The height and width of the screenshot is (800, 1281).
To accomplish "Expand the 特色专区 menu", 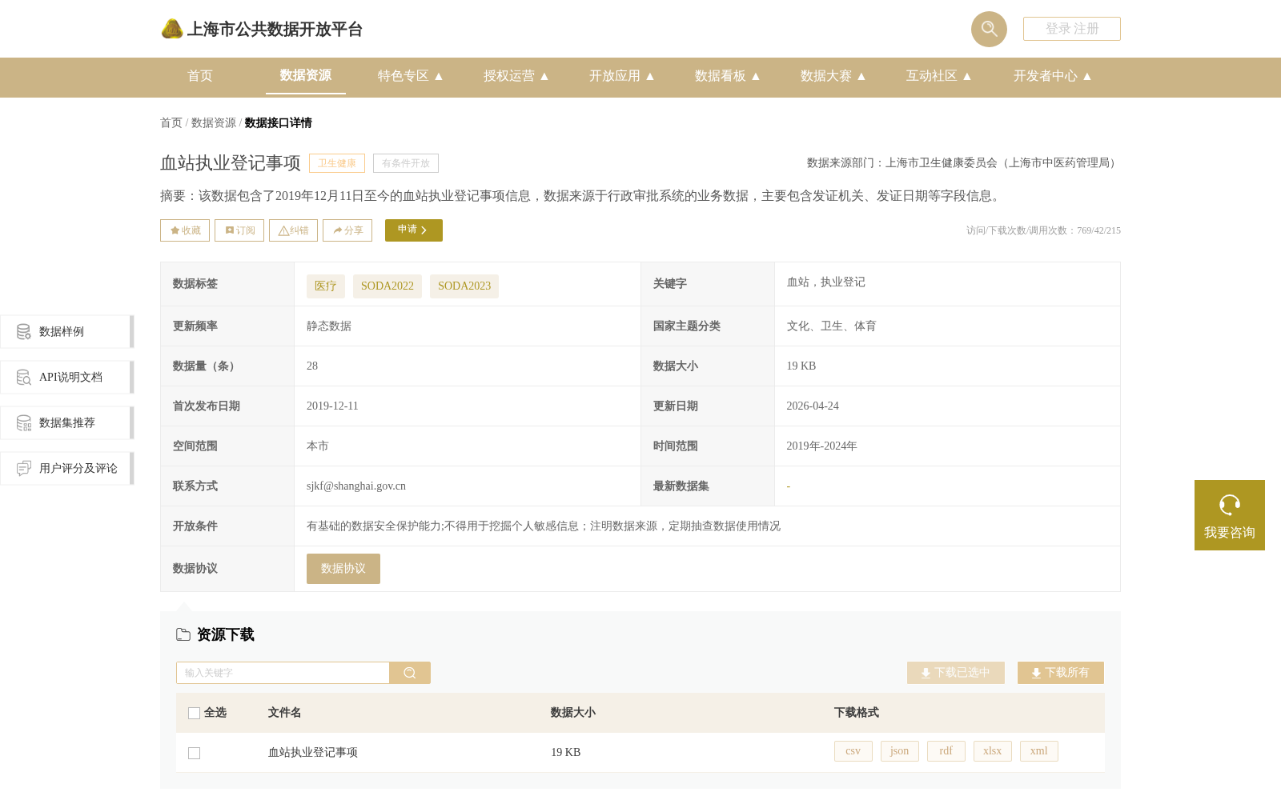I will 410,76.
